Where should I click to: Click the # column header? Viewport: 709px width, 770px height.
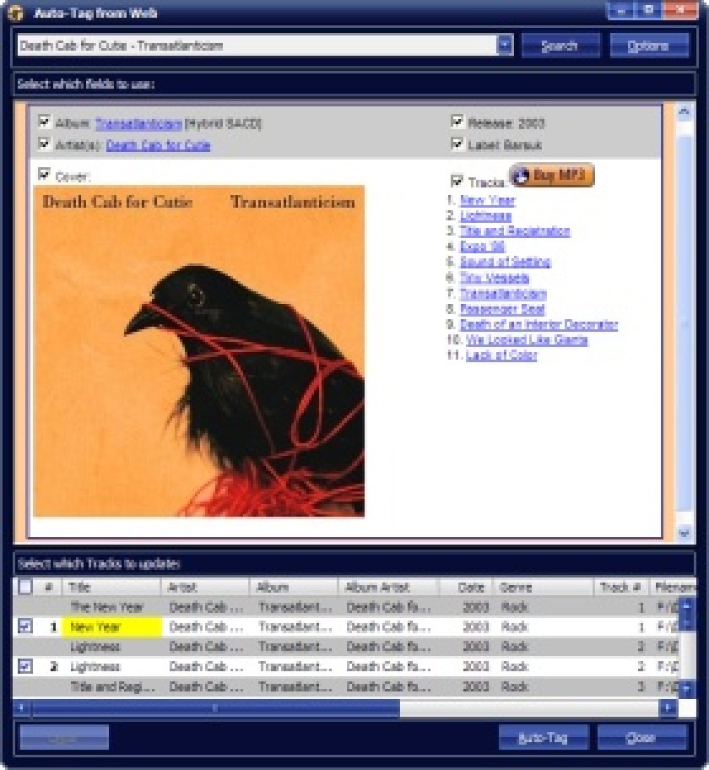(x=49, y=587)
